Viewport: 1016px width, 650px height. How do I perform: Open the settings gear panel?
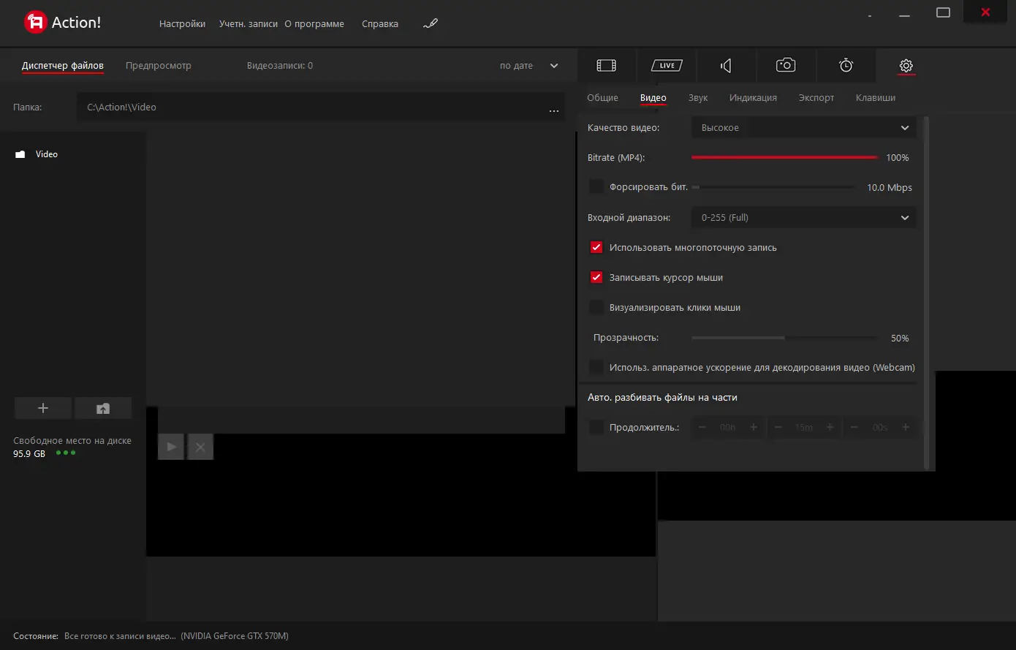pos(906,66)
